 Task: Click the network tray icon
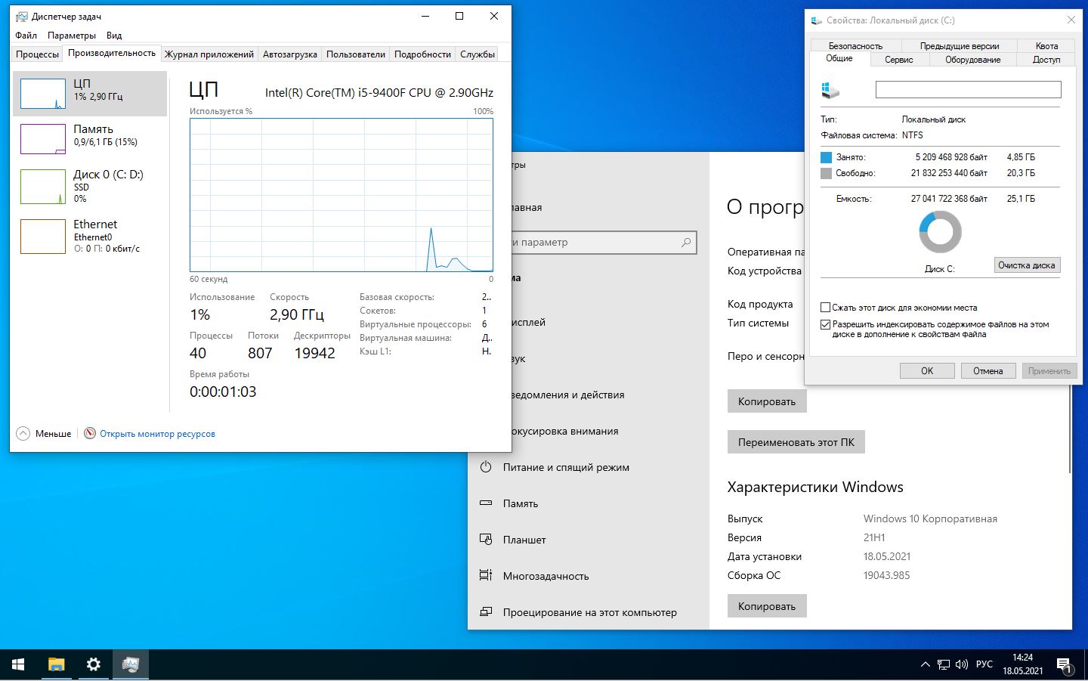[943, 664]
